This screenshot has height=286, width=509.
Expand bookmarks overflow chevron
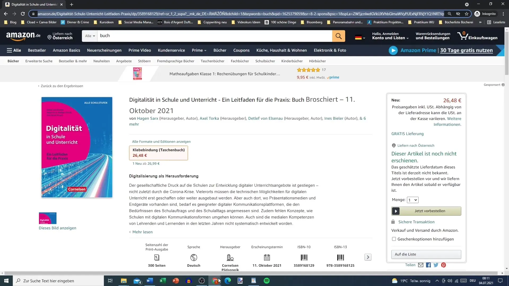480,22
